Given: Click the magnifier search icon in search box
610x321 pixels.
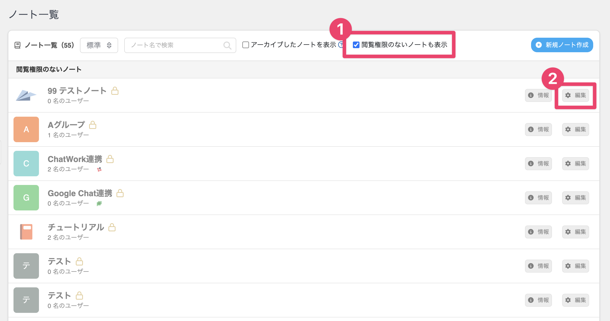Looking at the screenshot, I should [x=227, y=46].
